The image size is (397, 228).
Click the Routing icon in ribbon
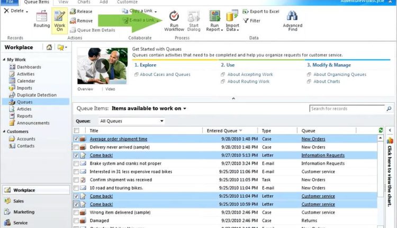click(x=42, y=19)
